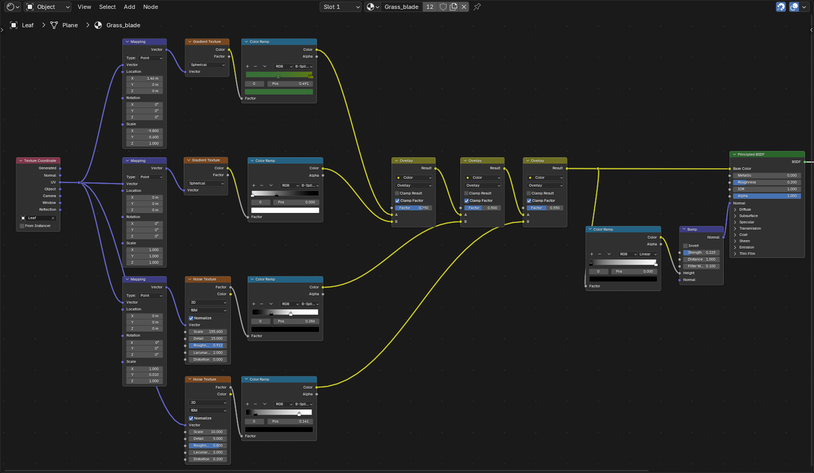Screen dimensions: 814x473
Task: Open the Add menu
Action: pyautogui.click(x=129, y=7)
